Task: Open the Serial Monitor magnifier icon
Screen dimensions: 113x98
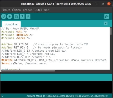Action: click(x=107, y=17)
